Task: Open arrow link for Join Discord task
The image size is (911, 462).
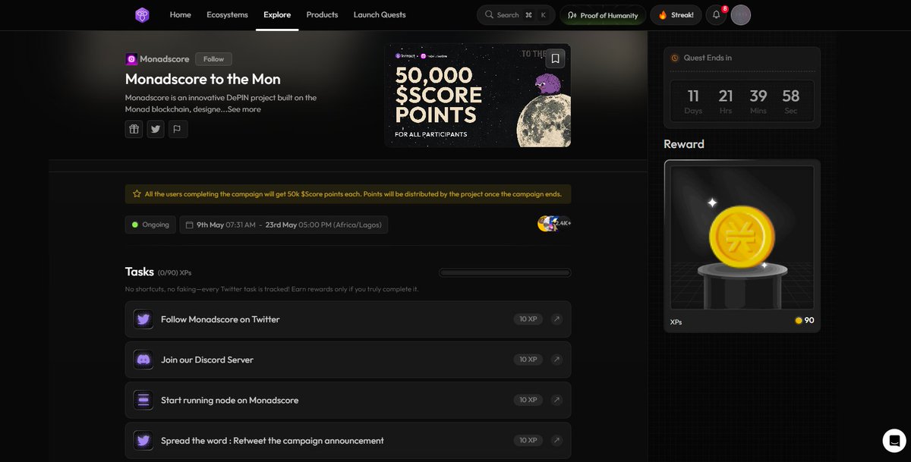Action: 556,360
